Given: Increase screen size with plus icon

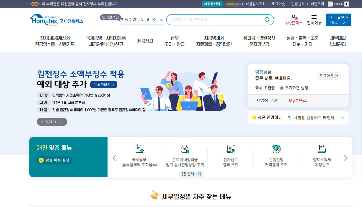Looking at the screenshot, I should (347, 4).
